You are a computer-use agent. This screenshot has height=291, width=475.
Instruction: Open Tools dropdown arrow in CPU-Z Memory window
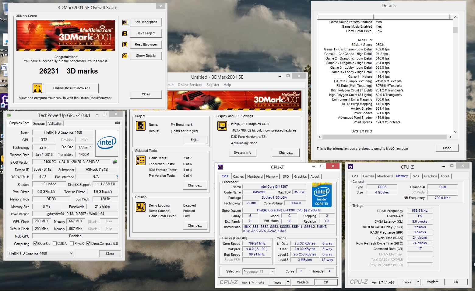418,282
